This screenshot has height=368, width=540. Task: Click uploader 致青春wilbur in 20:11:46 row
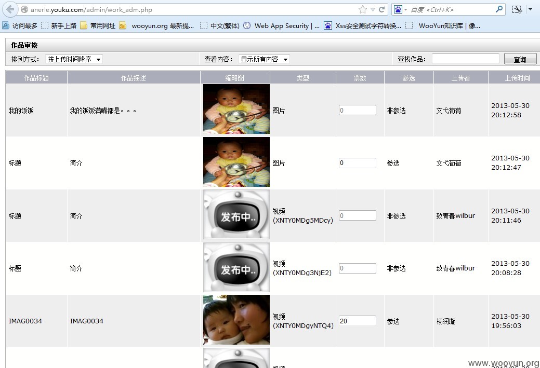[x=456, y=216]
